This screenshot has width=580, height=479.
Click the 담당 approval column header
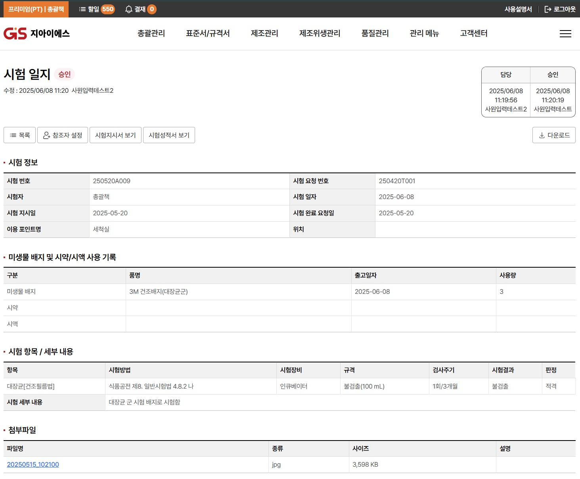click(506, 75)
